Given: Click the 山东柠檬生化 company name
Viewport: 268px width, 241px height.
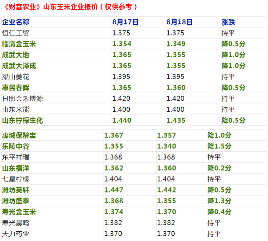Looking at the screenshot, I should coord(22,120).
